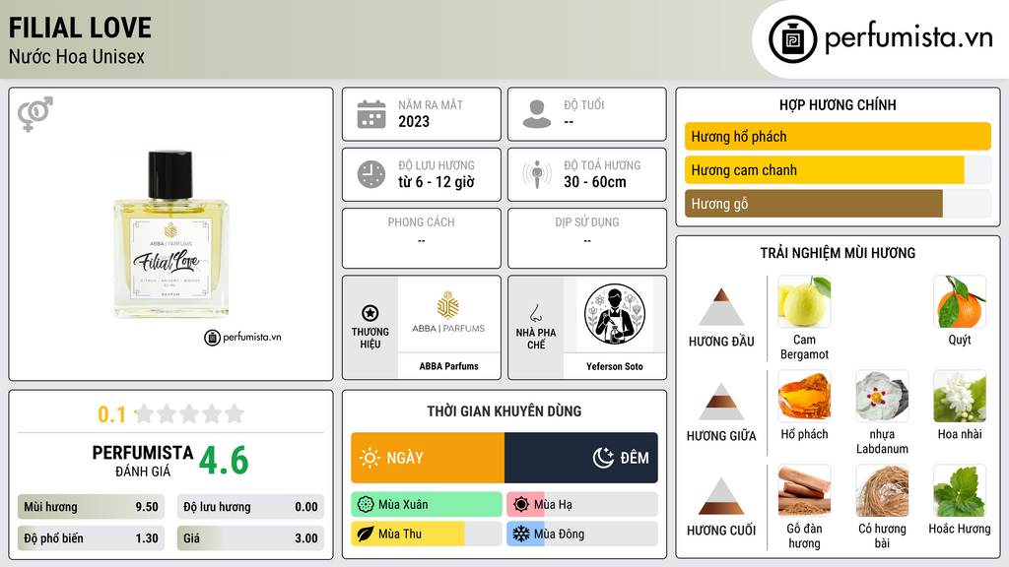Click the Mùi hương 9.50 rating bar
This screenshot has width=1009, height=567.
[91, 507]
